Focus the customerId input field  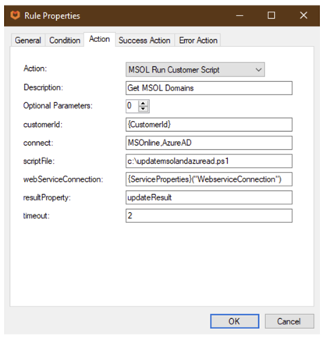(209, 125)
